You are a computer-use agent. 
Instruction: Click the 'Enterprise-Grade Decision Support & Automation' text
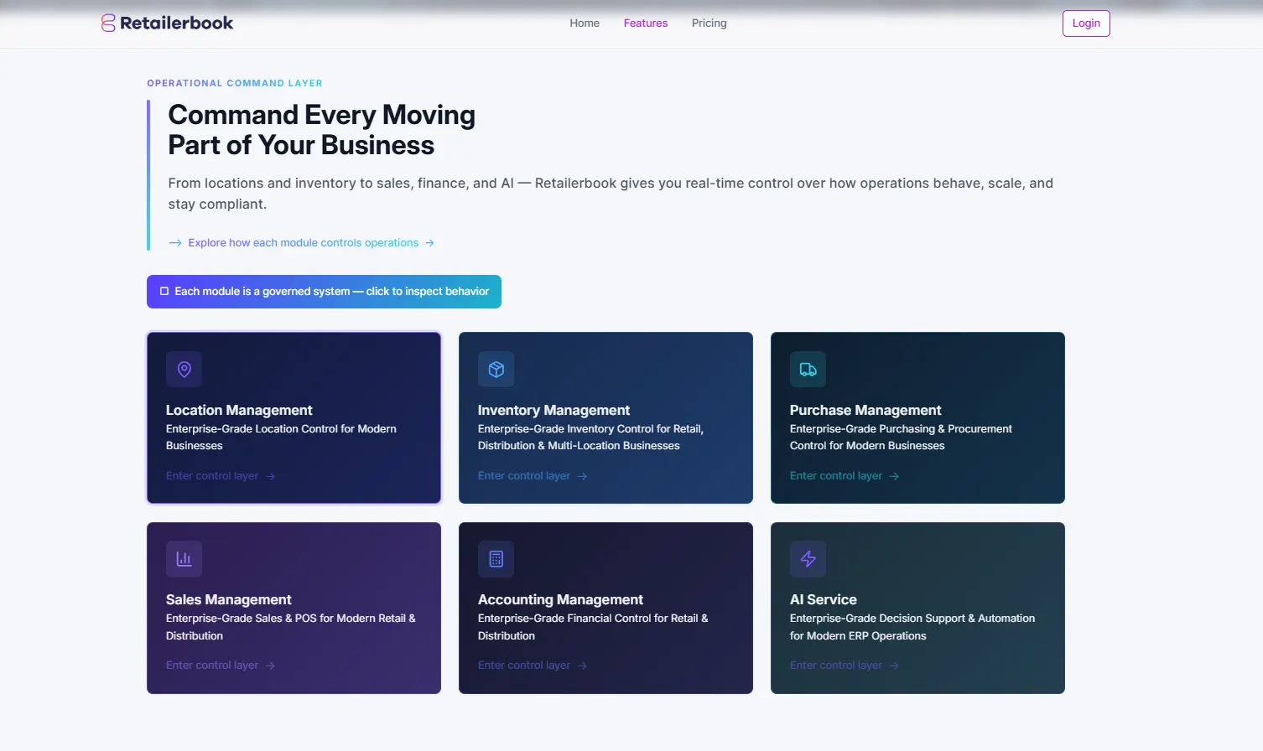[x=912, y=627]
